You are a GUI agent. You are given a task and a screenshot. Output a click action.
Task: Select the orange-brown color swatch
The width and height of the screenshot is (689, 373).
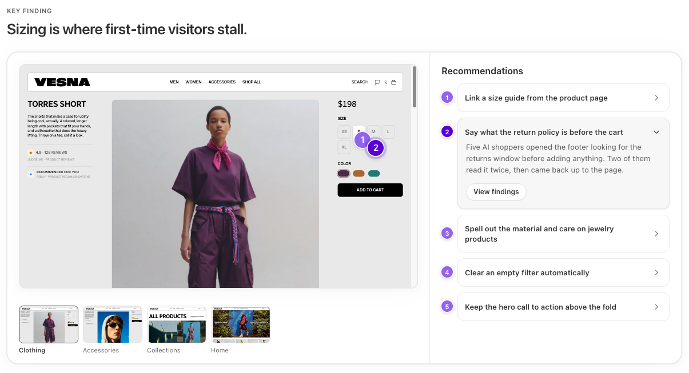pyautogui.click(x=359, y=174)
